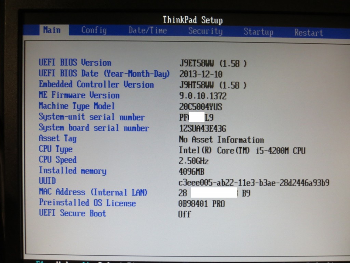
Task: Switch to the Config tab
Action: (x=94, y=30)
